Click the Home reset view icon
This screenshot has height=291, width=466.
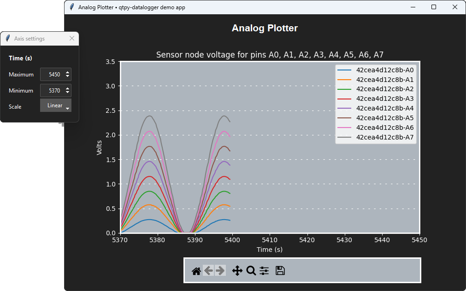point(196,271)
